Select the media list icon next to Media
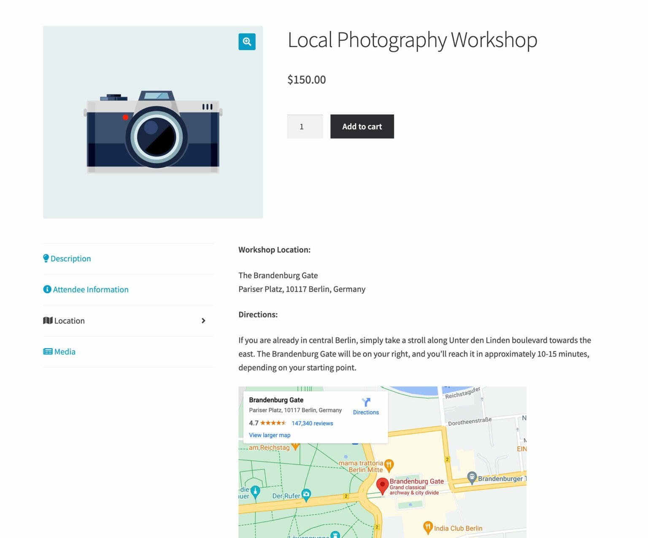Viewport: 648px width, 538px height. pyautogui.click(x=47, y=351)
